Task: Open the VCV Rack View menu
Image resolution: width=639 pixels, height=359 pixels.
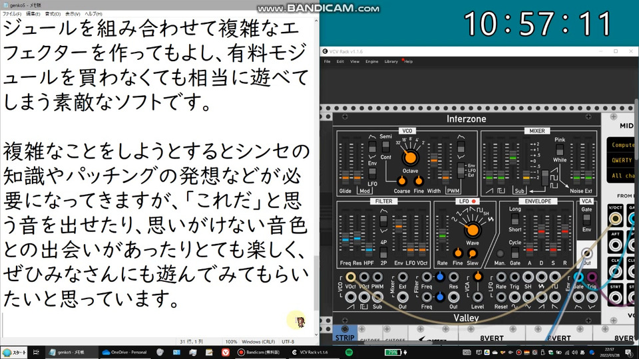Action: point(355,61)
